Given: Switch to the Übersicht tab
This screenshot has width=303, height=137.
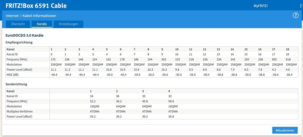Looking at the screenshot, I should pos(18,24).
